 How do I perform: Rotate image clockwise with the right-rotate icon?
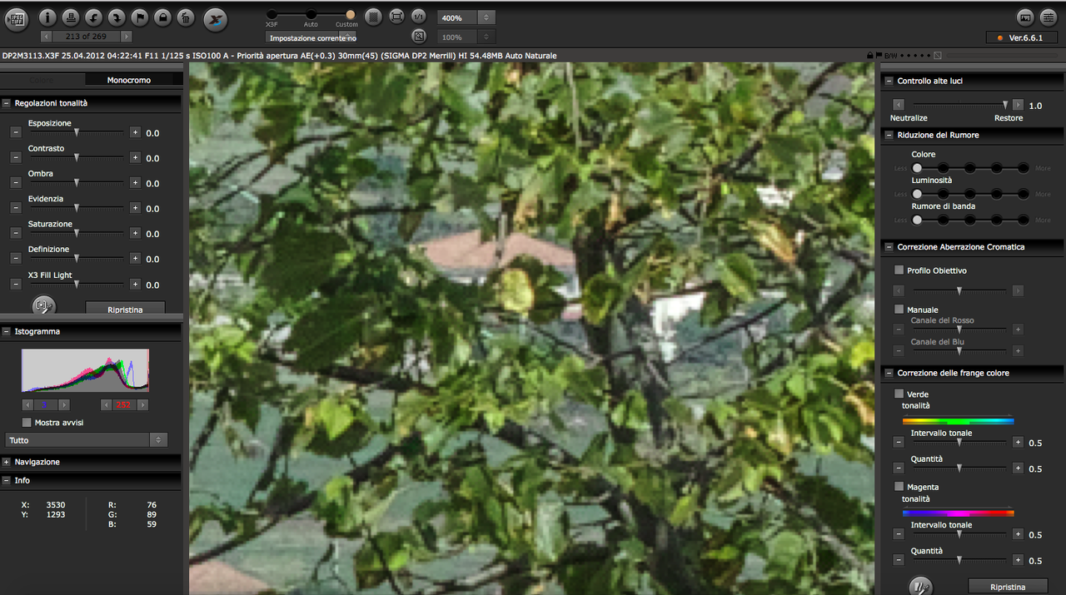[117, 17]
